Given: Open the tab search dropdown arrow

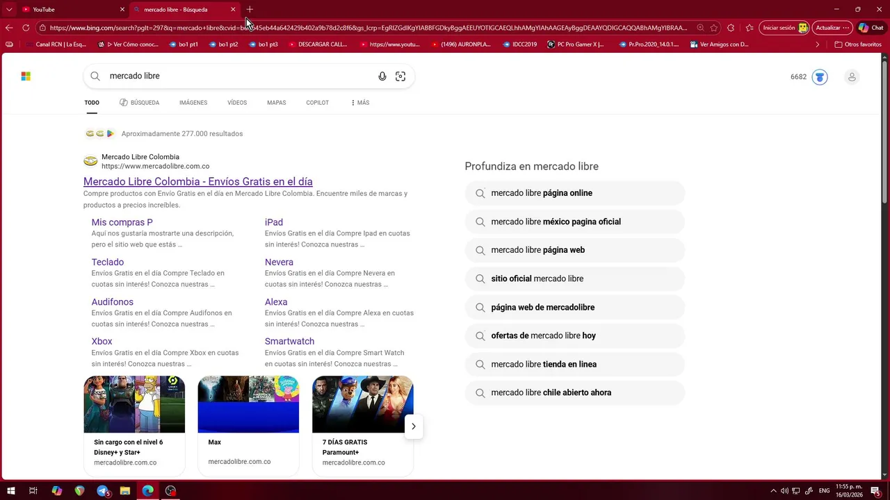Looking at the screenshot, I should coord(9,10).
